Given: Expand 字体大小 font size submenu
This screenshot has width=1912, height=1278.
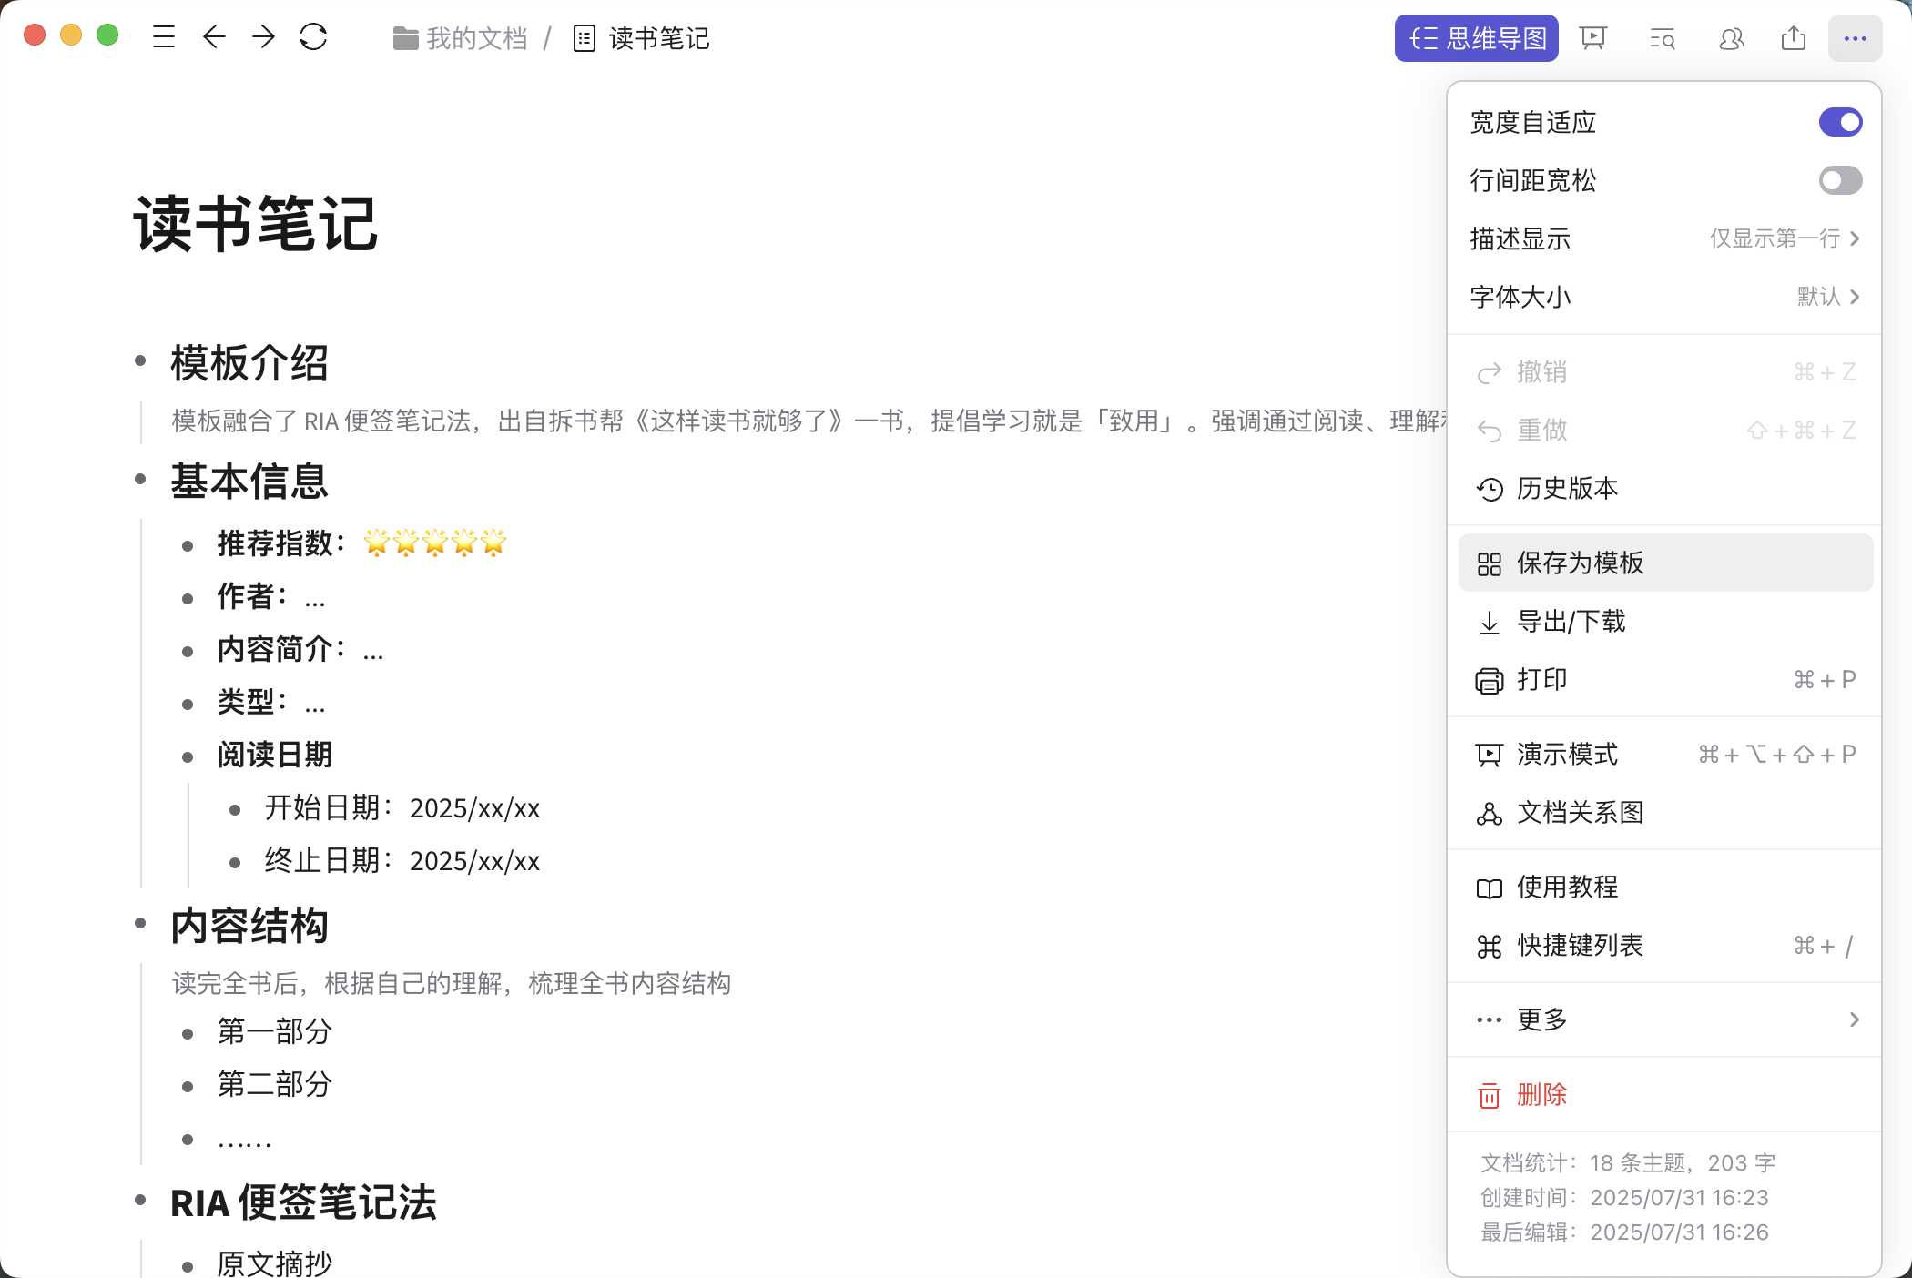Looking at the screenshot, I should pos(1664,297).
